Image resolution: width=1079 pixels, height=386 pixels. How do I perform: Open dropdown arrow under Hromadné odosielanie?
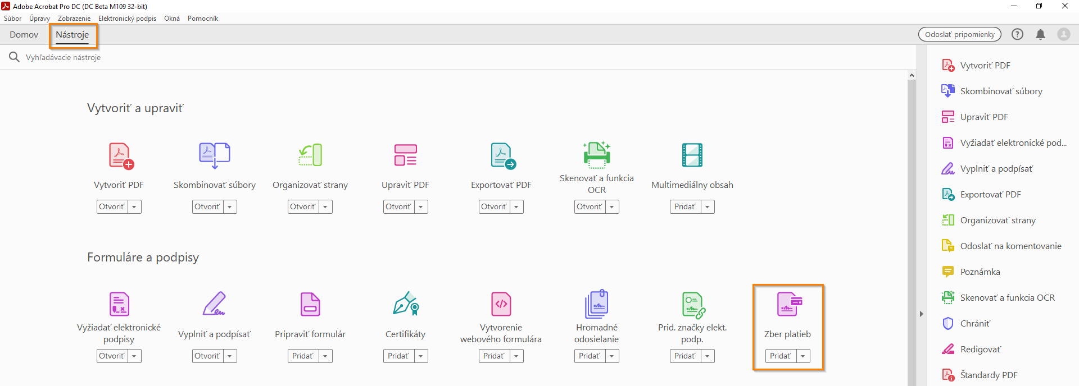[612, 356]
